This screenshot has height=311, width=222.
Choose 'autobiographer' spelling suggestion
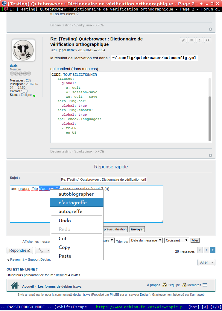tap(77, 194)
